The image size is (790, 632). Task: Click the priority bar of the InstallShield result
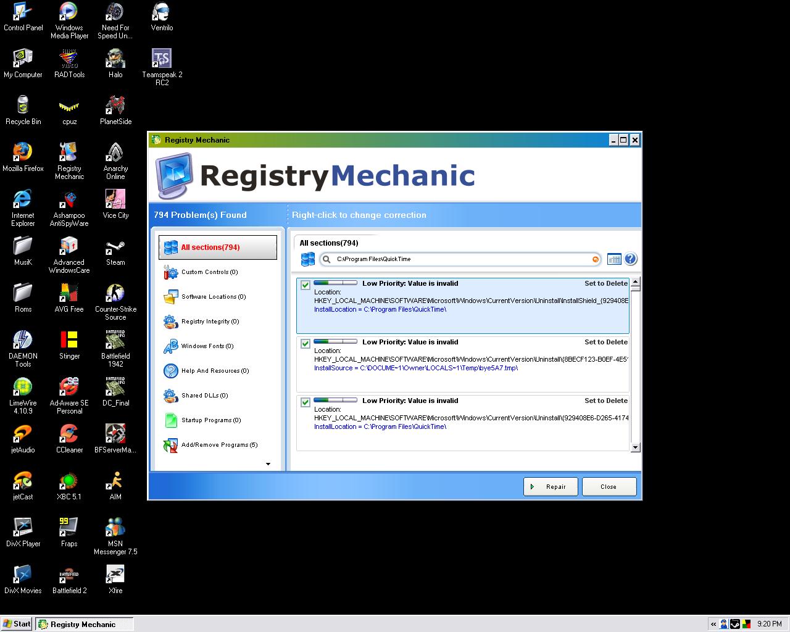(335, 283)
